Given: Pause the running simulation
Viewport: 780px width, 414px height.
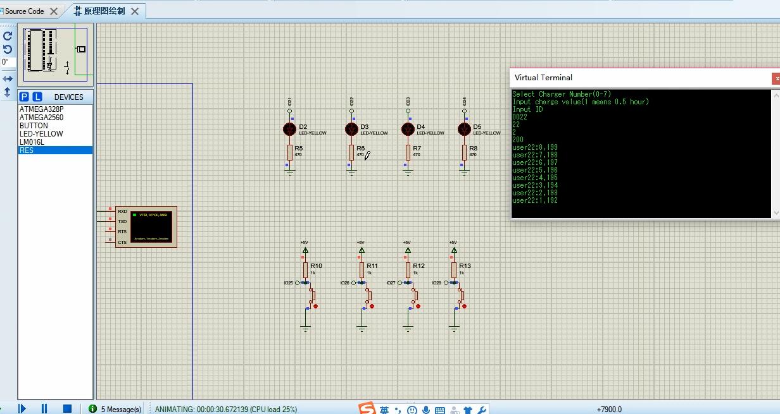Looking at the screenshot, I should pyautogui.click(x=44, y=409).
